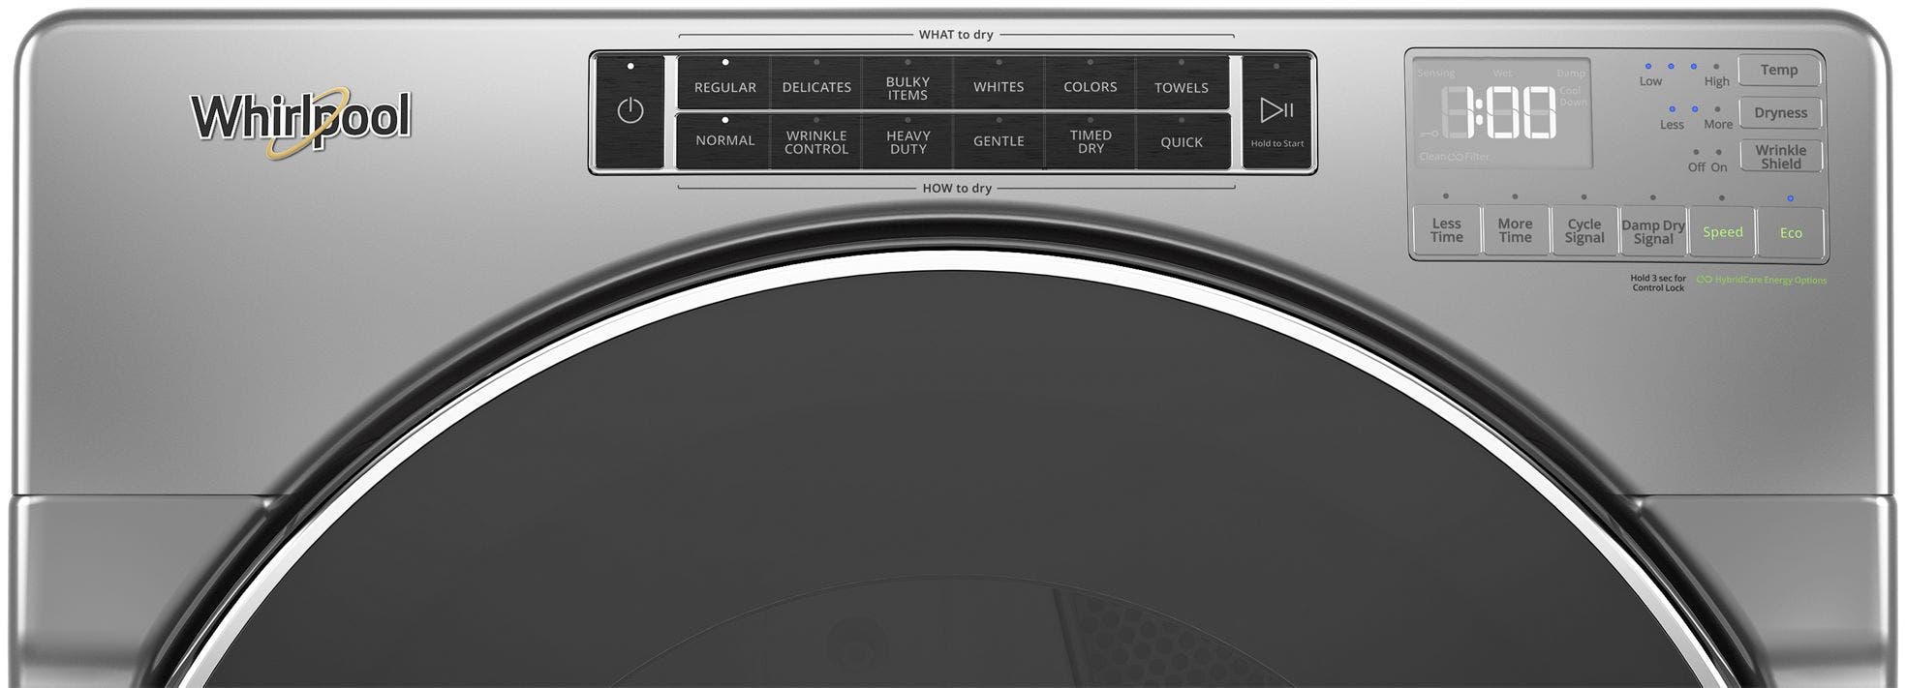The width and height of the screenshot is (1906, 688).
Task: Choose GENTLE cycle
Action: tap(999, 141)
